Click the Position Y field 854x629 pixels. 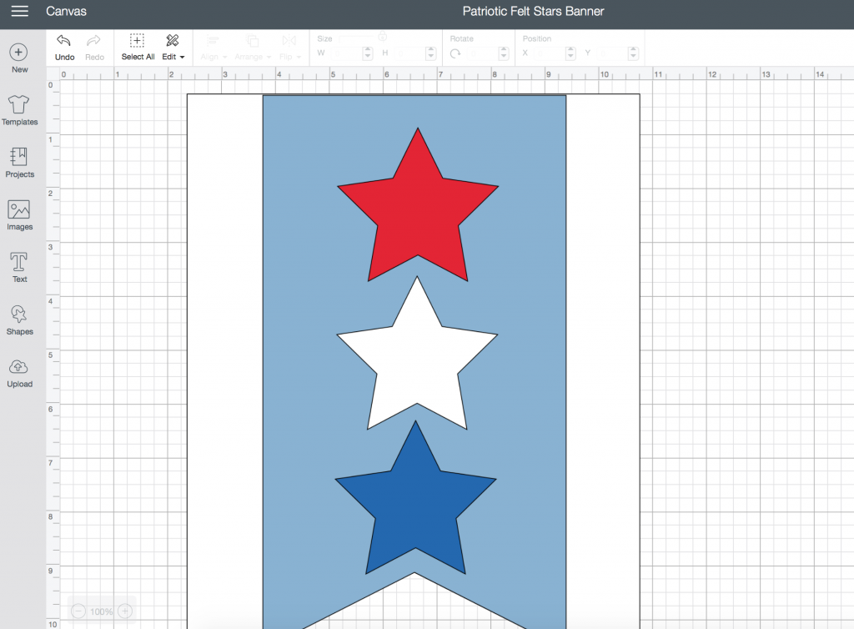[x=611, y=53]
